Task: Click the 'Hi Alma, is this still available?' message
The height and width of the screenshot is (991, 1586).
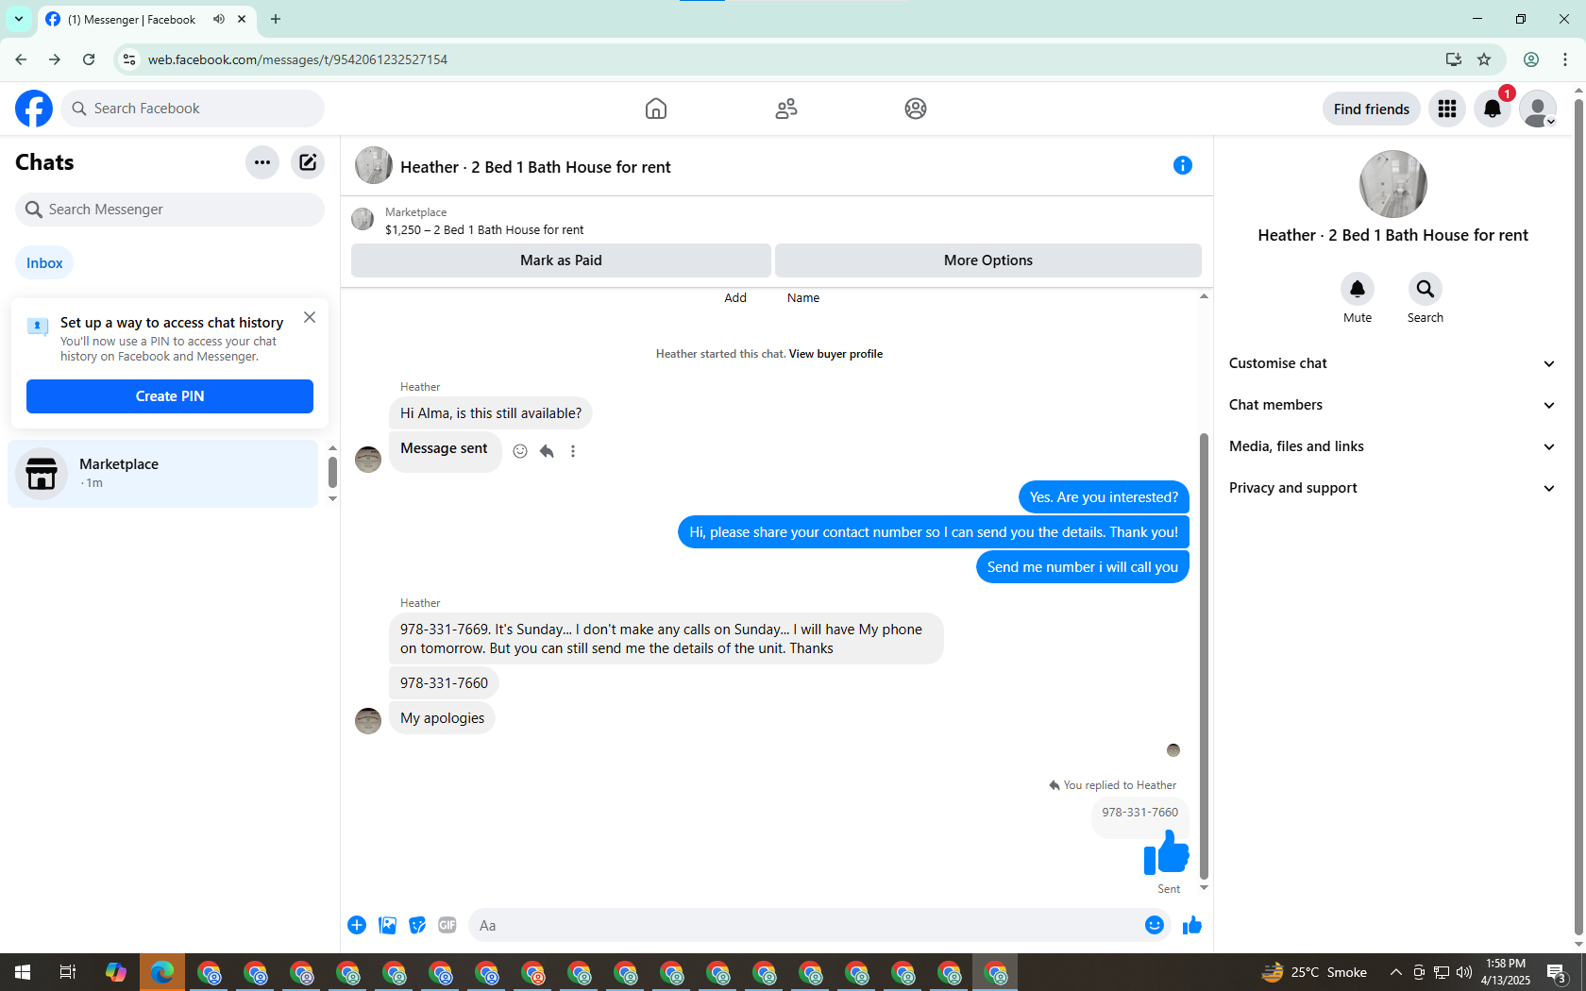Action: pyautogui.click(x=491, y=413)
